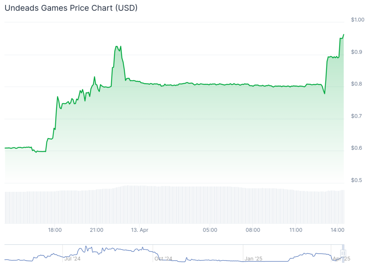The image size is (369, 269).
Task: Click the Undeads Games Price Chart title
Action: pyautogui.click(x=71, y=8)
